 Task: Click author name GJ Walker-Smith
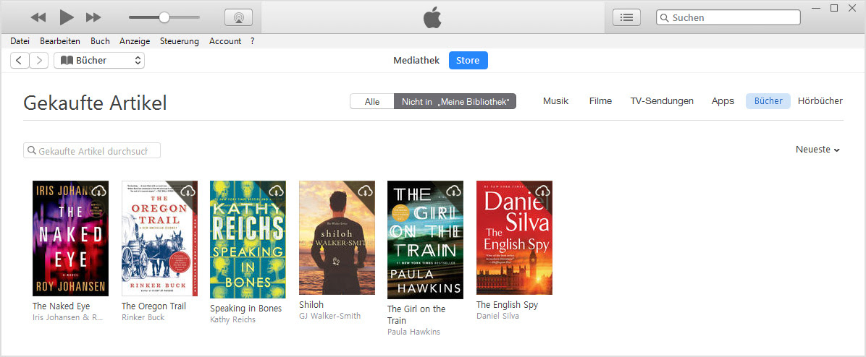pos(329,316)
